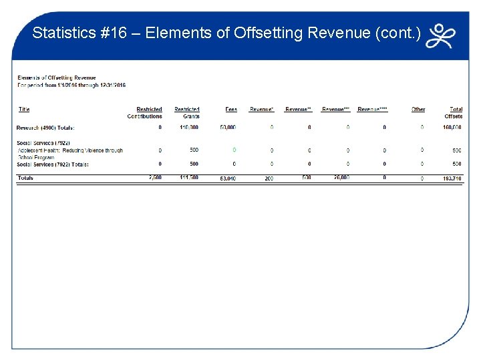Click the 200 Revenue* grand total

[x=269, y=178]
